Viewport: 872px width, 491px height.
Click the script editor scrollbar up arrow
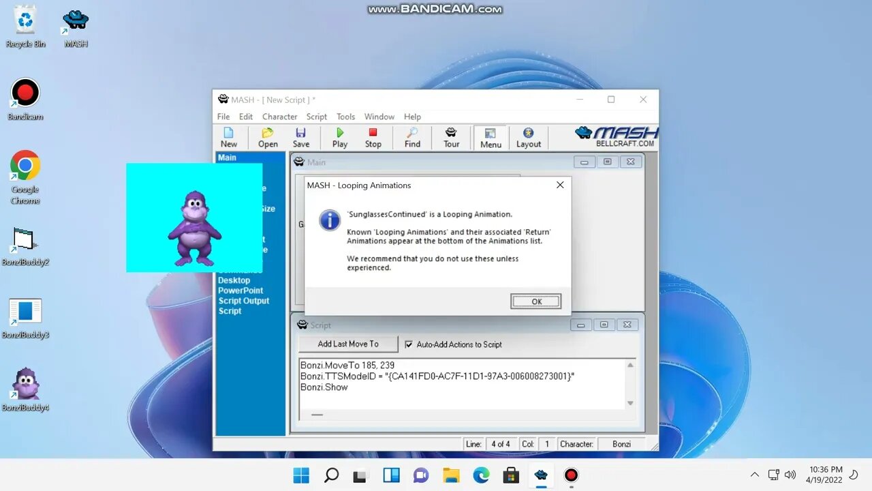[x=630, y=365]
